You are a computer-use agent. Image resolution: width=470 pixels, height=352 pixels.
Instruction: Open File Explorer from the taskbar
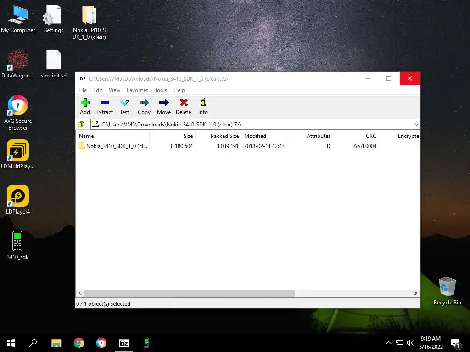56,343
